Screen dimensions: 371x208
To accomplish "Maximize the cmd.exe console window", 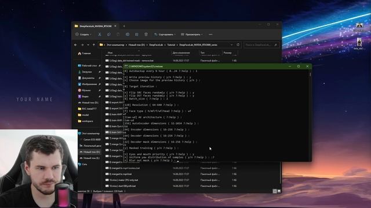I will pyautogui.click(x=299, y=66).
